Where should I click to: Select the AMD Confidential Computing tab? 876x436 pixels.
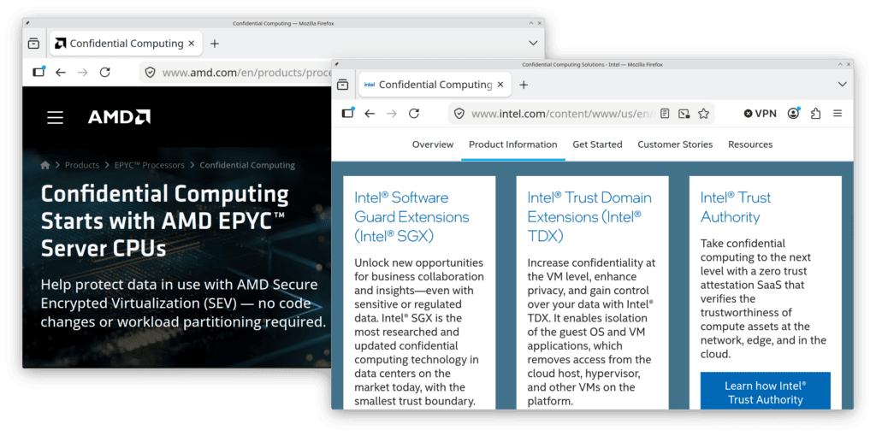(x=125, y=44)
